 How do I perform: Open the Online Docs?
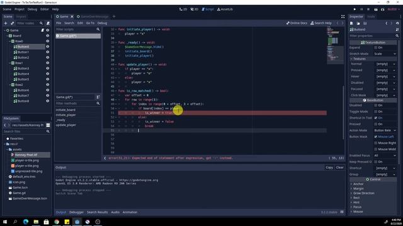click(x=297, y=23)
